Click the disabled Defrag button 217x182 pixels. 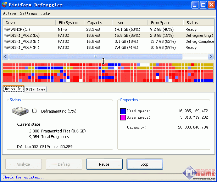click(64, 164)
